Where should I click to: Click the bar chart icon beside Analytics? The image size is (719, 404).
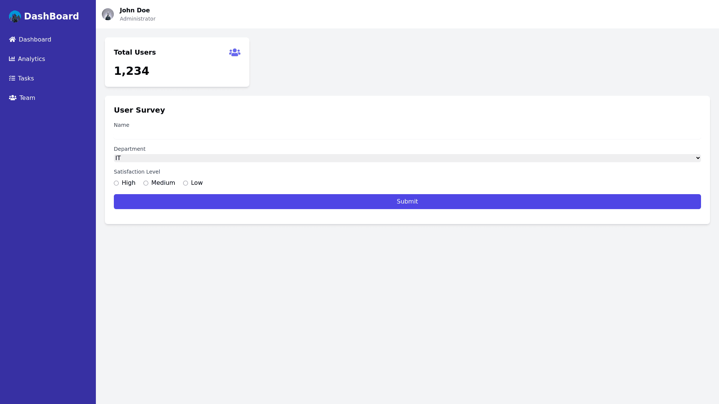pos(12,59)
